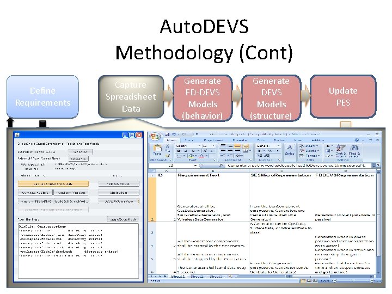This screenshot has height=294, width=392.
Task: Click the Grow Font icon
Action: pyautogui.click(x=205, y=151)
